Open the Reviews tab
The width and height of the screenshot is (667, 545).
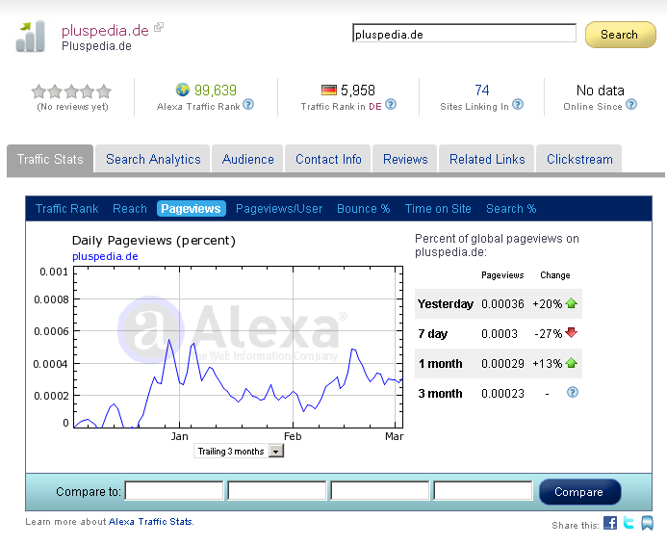[x=405, y=159]
